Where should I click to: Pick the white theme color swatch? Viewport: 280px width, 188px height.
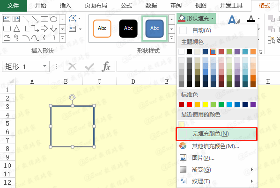[181, 52]
